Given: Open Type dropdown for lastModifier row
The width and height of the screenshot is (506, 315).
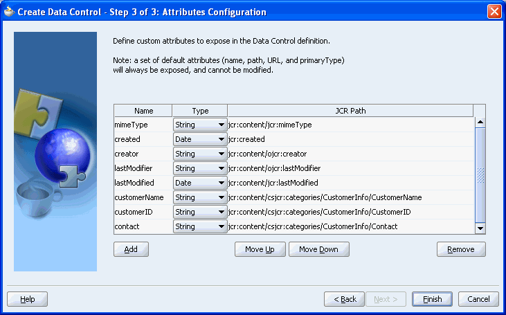Looking at the screenshot, I should 200,168.
